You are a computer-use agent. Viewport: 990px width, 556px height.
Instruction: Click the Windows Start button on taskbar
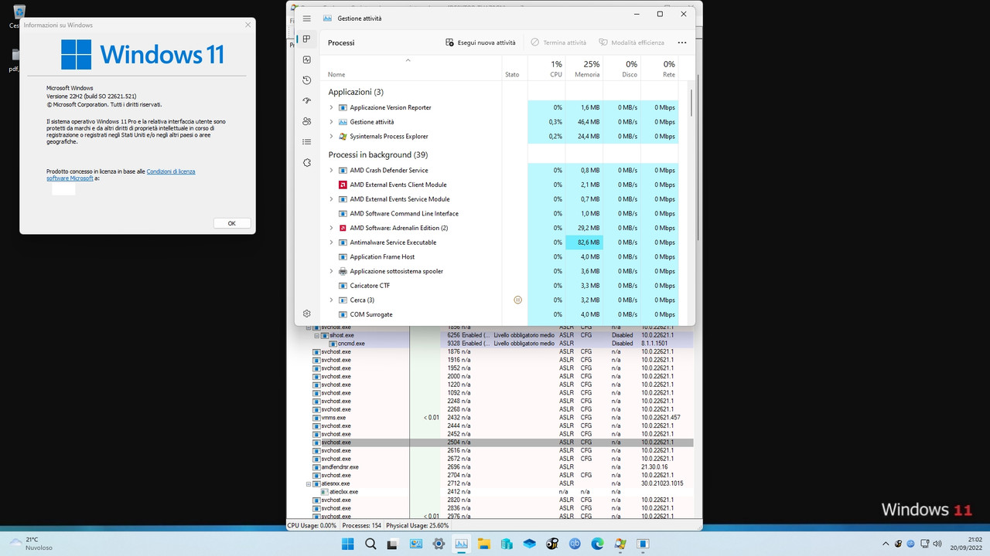[x=347, y=544]
